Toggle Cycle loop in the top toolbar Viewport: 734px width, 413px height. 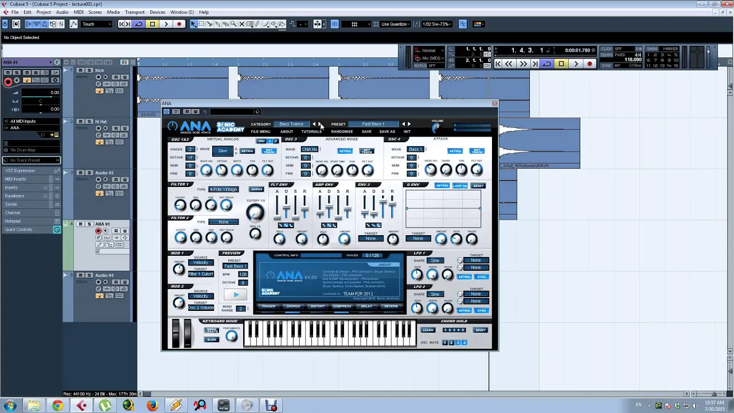pyautogui.click(x=139, y=24)
